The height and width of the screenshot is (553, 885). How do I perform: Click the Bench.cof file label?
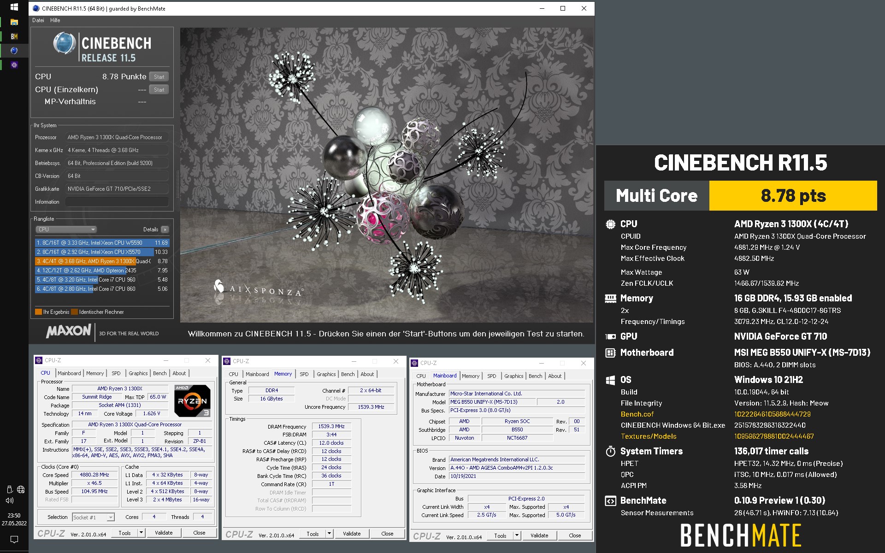coord(637,414)
